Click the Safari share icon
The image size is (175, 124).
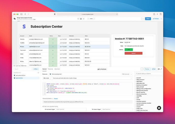coord(154,14)
